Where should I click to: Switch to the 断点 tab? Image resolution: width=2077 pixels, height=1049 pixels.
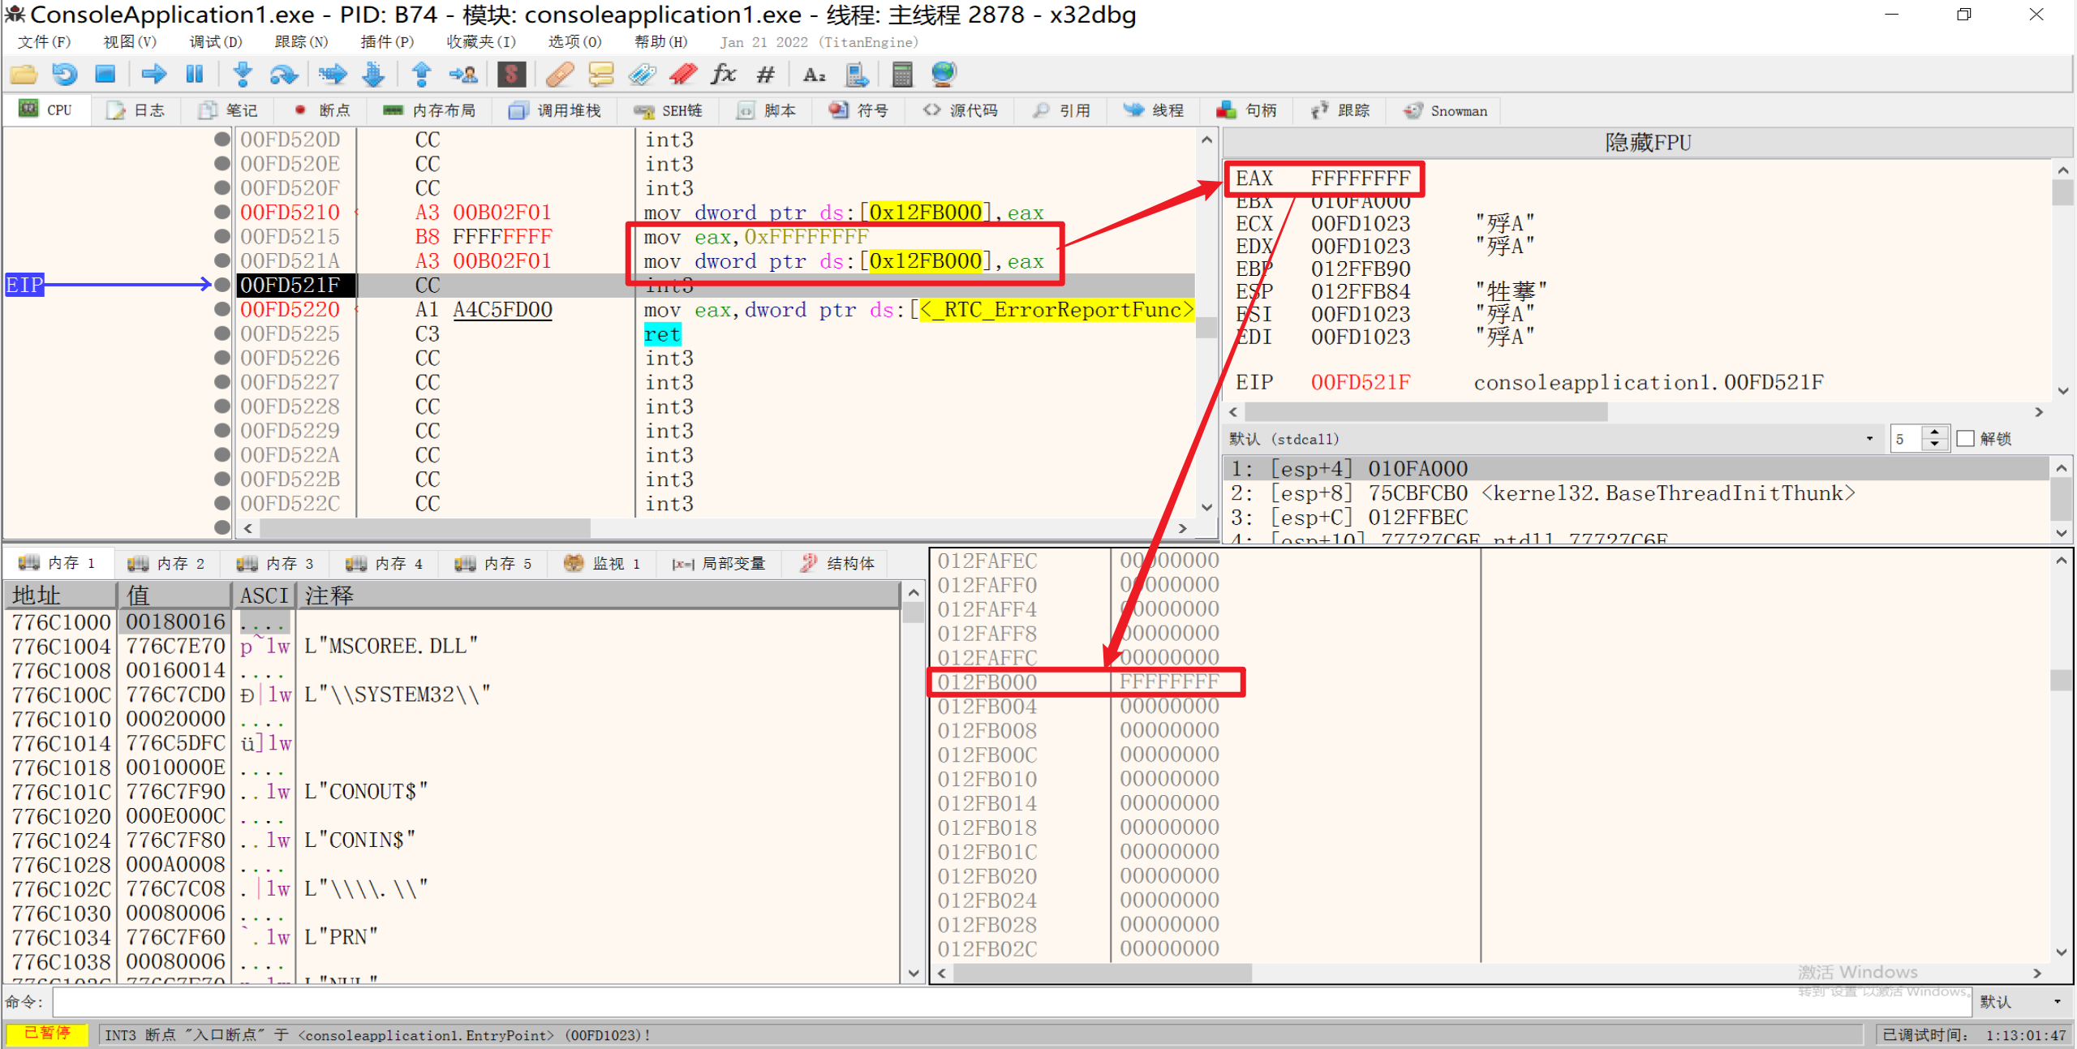pos(323,110)
